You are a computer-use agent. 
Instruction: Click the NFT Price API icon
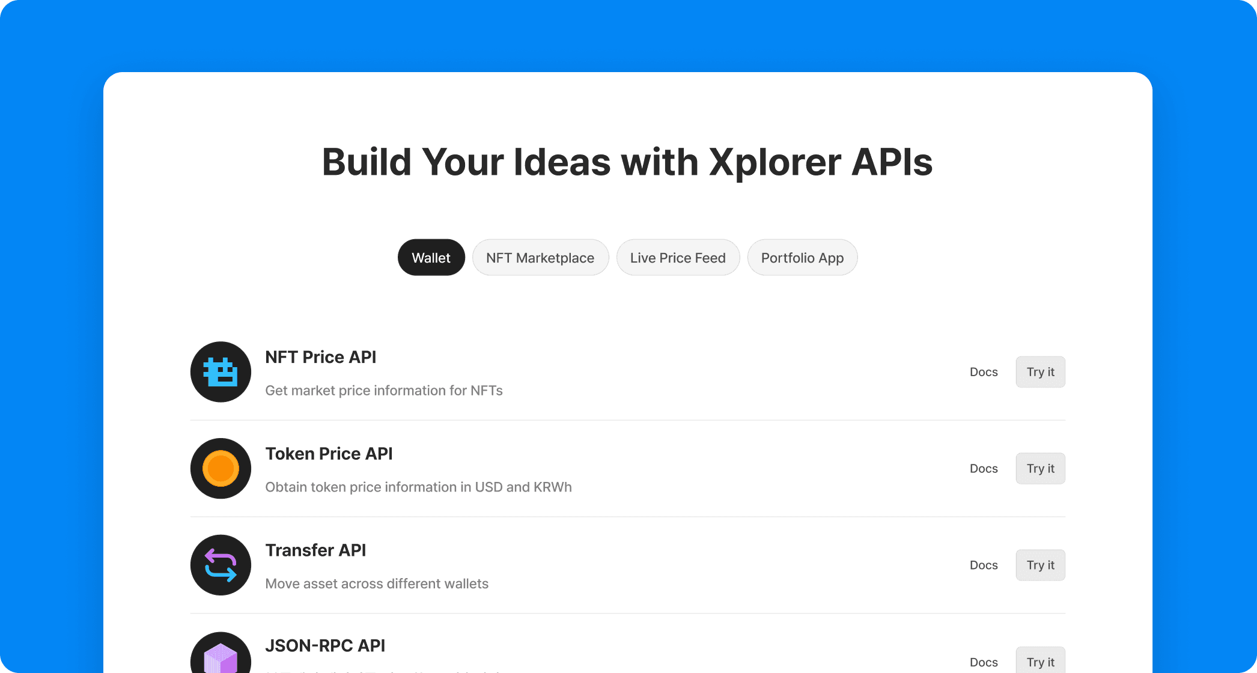[219, 372]
